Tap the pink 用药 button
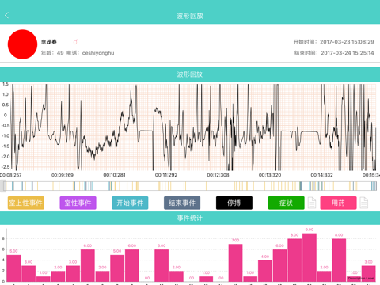The image size is (380, 285). point(338,203)
